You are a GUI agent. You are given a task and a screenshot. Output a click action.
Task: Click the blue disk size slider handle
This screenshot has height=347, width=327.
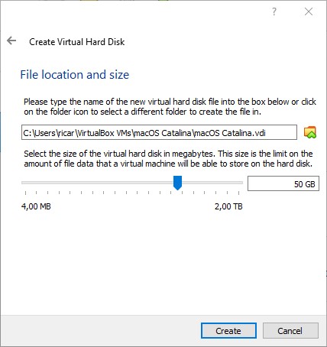click(x=177, y=183)
